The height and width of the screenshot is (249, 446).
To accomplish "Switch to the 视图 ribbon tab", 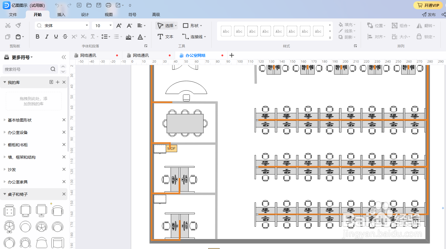I will coord(109,14).
